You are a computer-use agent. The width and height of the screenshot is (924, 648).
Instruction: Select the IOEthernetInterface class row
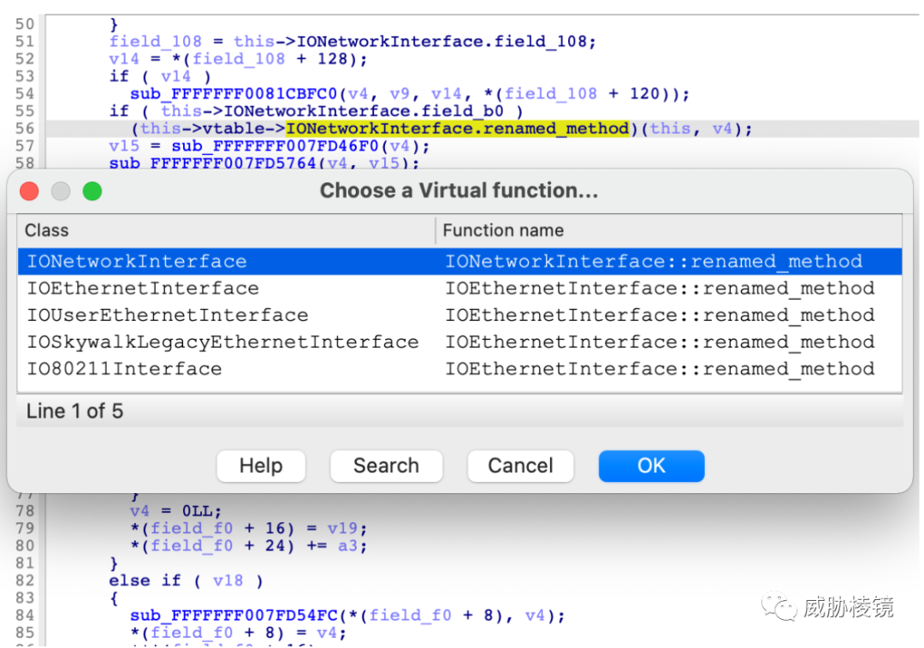[459, 288]
